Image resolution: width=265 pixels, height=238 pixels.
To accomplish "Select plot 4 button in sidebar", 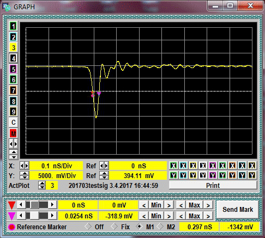I will tap(13, 58).
